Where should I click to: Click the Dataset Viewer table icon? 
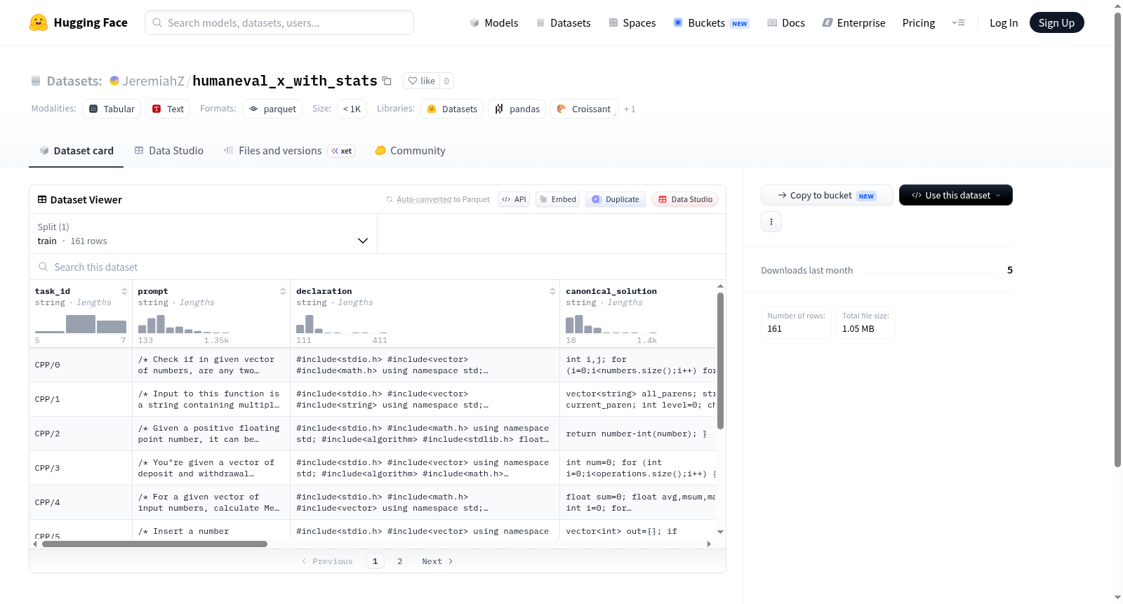coord(42,199)
